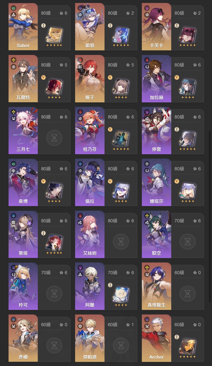Click the empty light cone slot for 三月七

[x=54, y=138]
